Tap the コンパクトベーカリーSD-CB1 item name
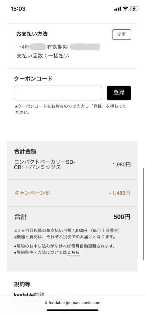The image size is (145, 314). coord(44,165)
